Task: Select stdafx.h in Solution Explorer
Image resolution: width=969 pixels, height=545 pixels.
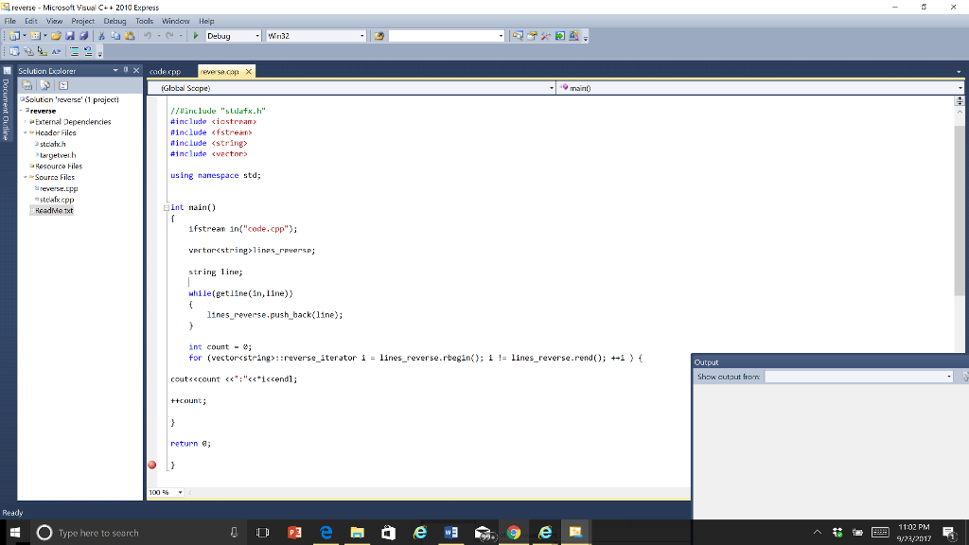Action: tap(53, 144)
